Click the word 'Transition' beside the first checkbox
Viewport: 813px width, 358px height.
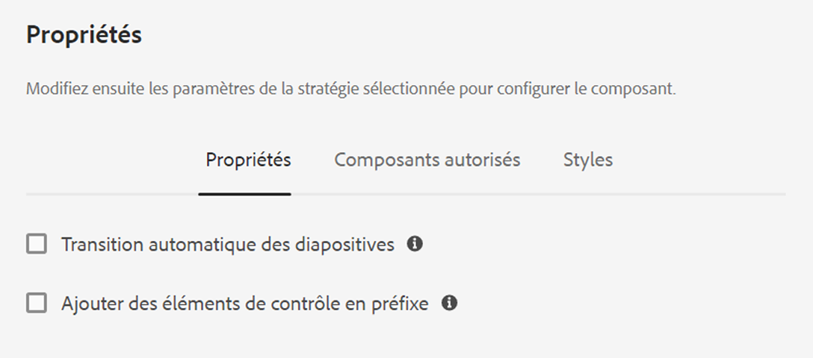click(102, 244)
